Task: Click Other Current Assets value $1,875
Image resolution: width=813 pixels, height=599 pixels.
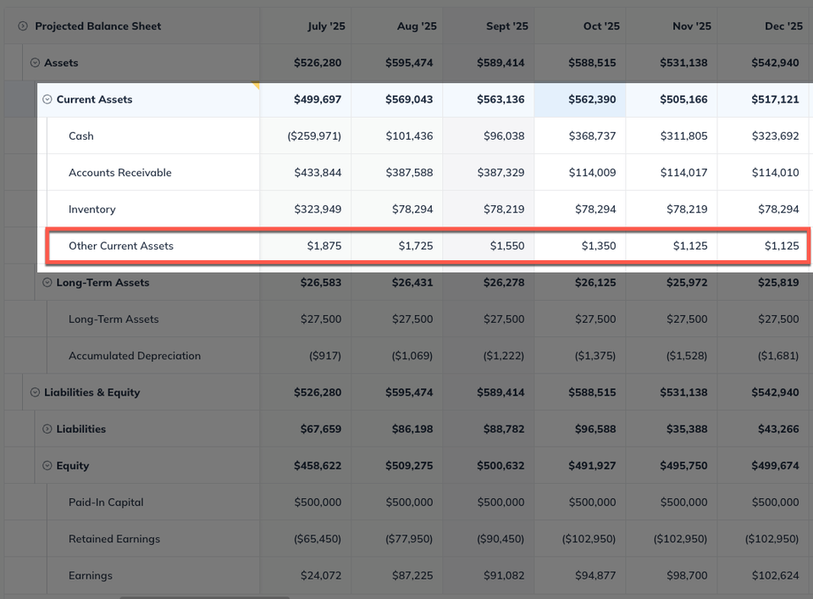Action: point(324,246)
